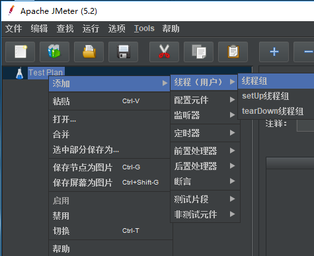This screenshot has width=314, height=256.
Task: Save the test plan with the floppy icon
Action: tap(123, 52)
